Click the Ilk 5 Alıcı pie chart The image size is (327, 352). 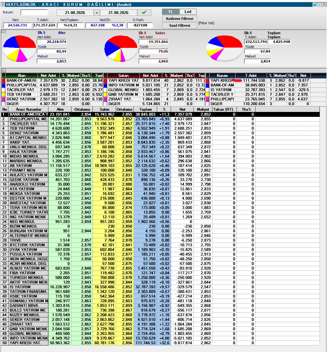pos(20,48)
